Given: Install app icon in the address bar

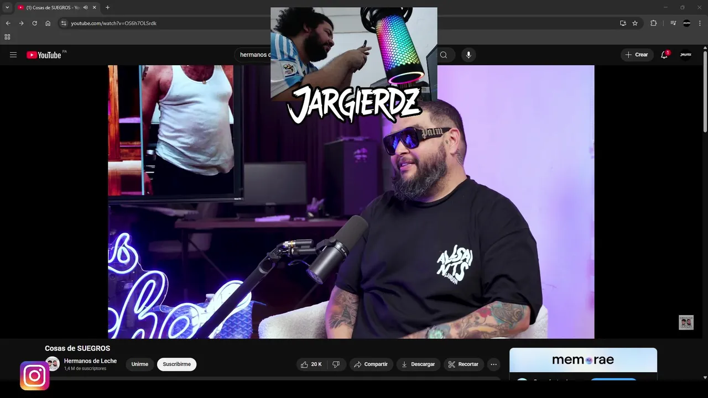Looking at the screenshot, I should coord(623,23).
